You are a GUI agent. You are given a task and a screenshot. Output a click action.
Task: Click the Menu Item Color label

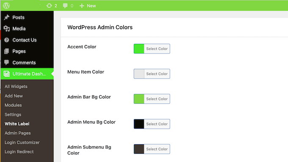point(86,72)
